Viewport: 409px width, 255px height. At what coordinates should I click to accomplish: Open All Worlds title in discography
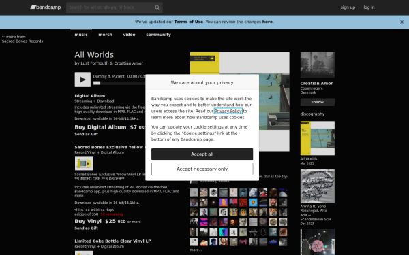[309, 159]
